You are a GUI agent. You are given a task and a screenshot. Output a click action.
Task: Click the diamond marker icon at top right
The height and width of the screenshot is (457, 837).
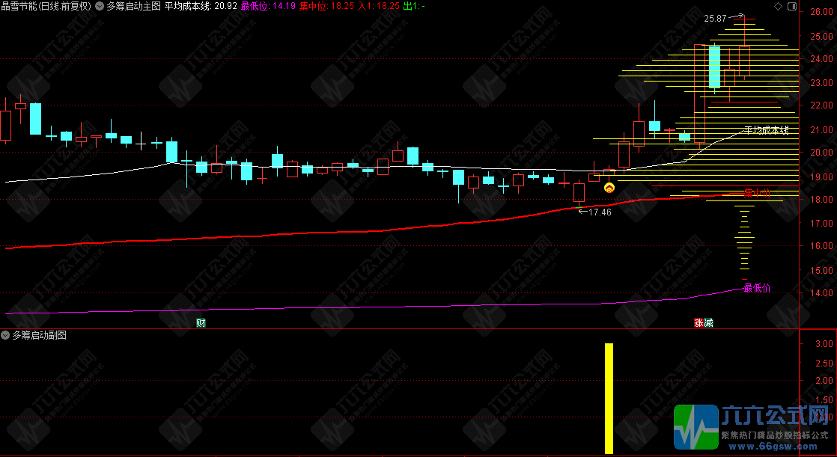(778, 7)
